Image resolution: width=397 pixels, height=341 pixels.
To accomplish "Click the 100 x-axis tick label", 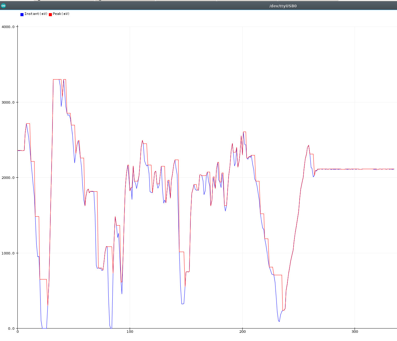I will 130,332.
